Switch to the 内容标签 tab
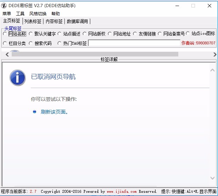 coord(54,21)
